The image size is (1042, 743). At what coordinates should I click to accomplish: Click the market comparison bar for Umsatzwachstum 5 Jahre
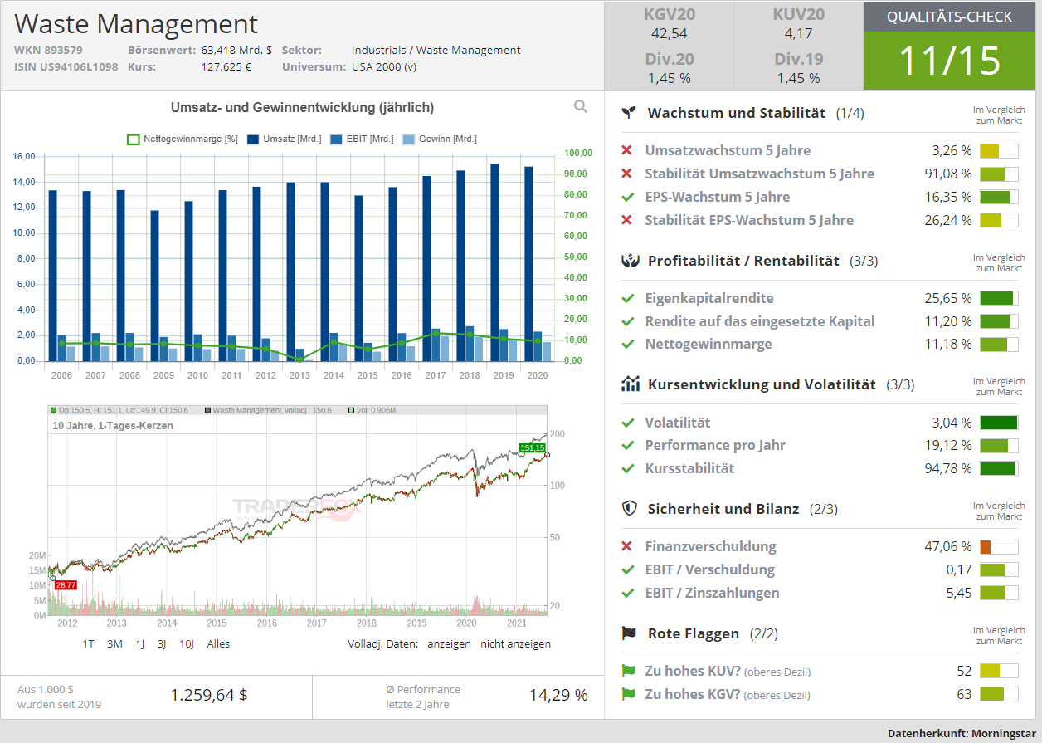[999, 151]
